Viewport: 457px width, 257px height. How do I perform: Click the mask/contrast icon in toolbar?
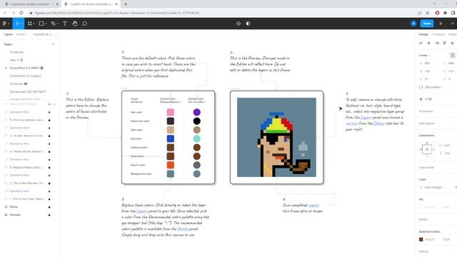[x=248, y=24]
